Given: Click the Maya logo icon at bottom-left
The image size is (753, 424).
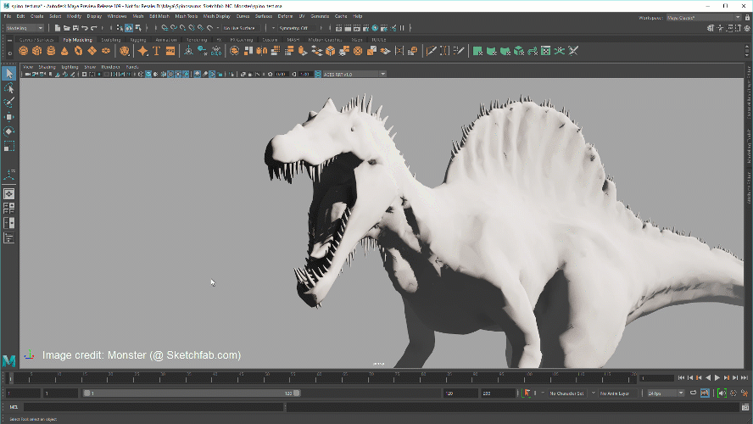Looking at the screenshot, I should (x=8, y=360).
